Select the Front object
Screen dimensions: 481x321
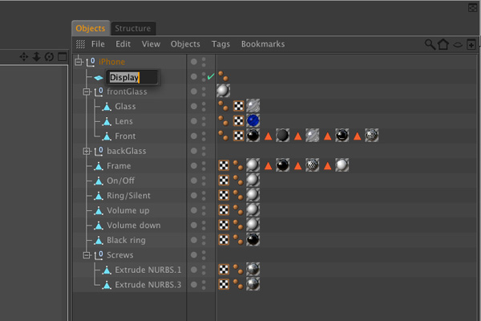pos(125,136)
